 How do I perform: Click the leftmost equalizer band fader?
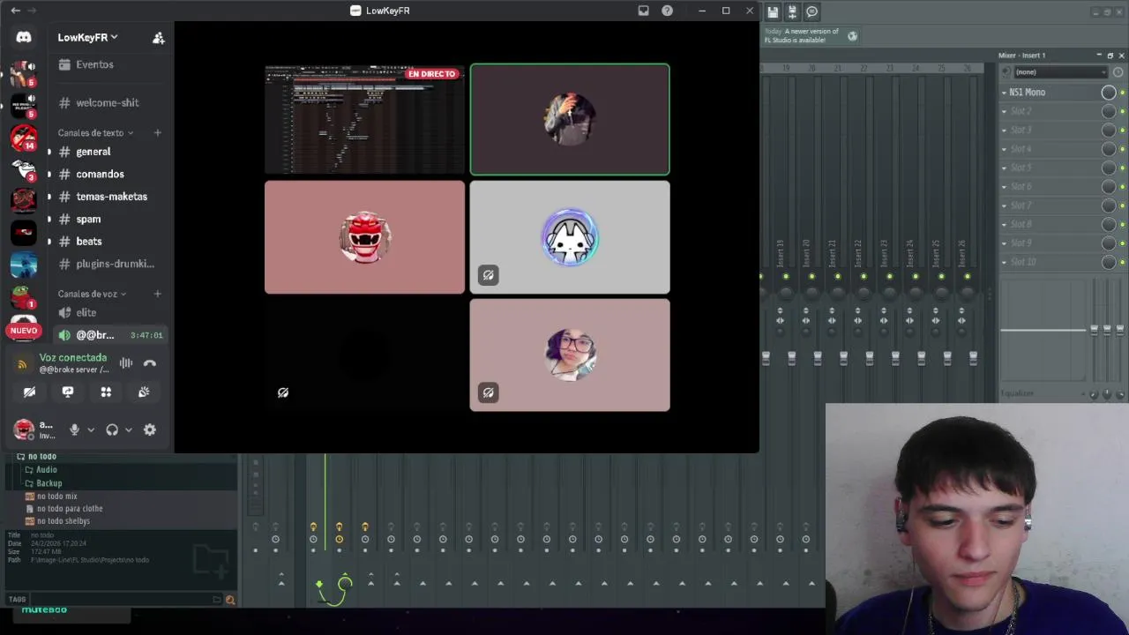(x=1095, y=330)
